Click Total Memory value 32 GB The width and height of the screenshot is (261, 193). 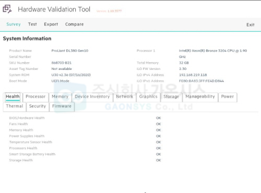[x=184, y=63]
